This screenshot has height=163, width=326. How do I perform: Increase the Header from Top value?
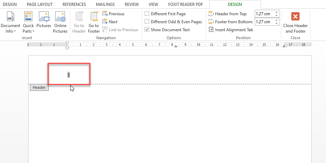click(x=277, y=12)
